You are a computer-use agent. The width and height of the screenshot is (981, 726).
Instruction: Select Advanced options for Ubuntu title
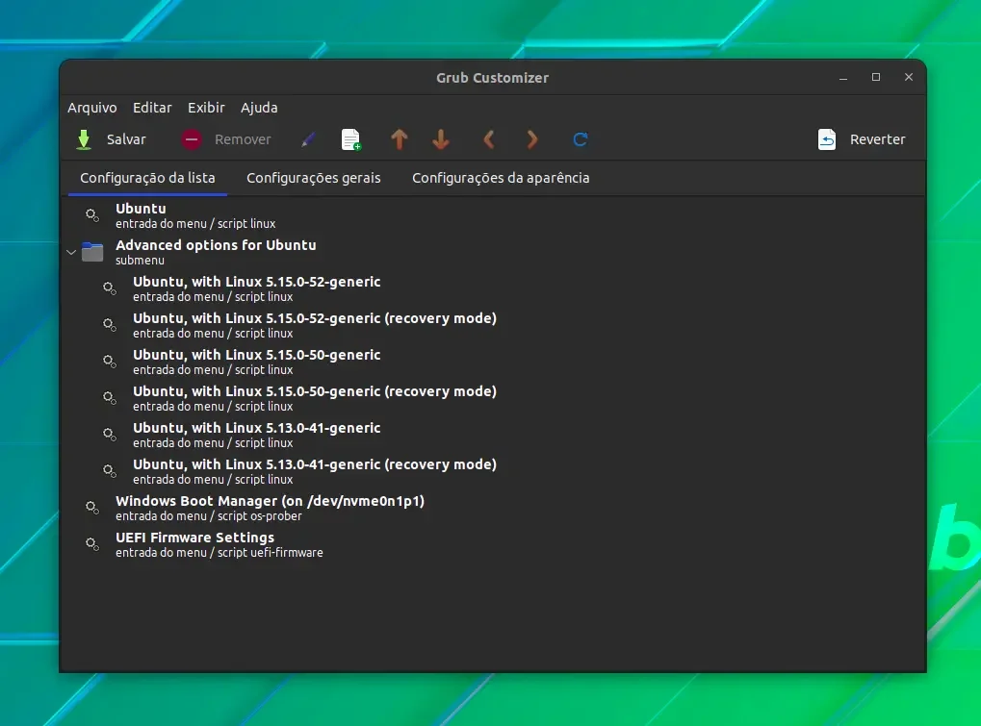[x=216, y=245]
